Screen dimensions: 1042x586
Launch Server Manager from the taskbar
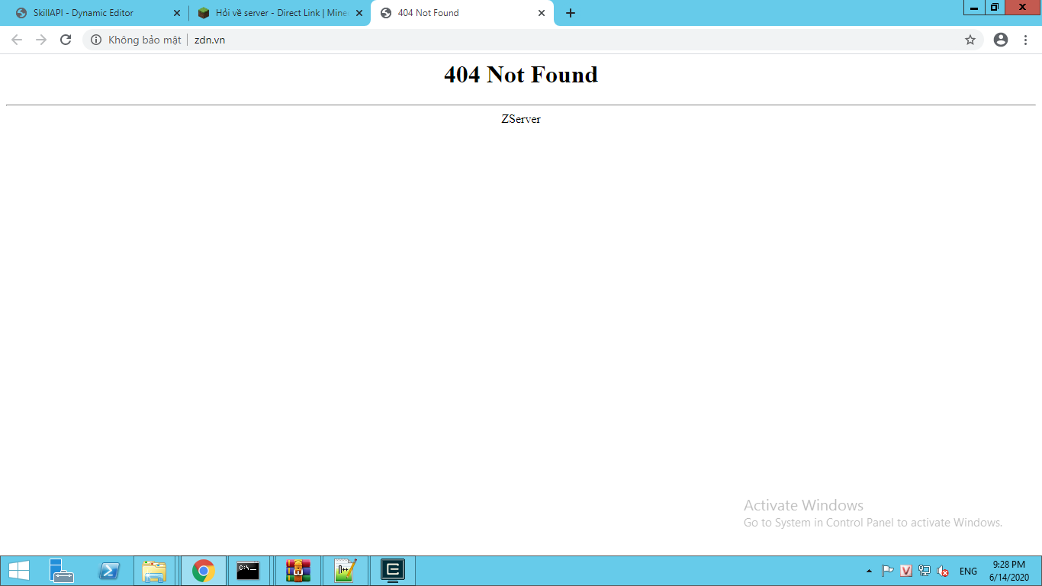(x=62, y=571)
